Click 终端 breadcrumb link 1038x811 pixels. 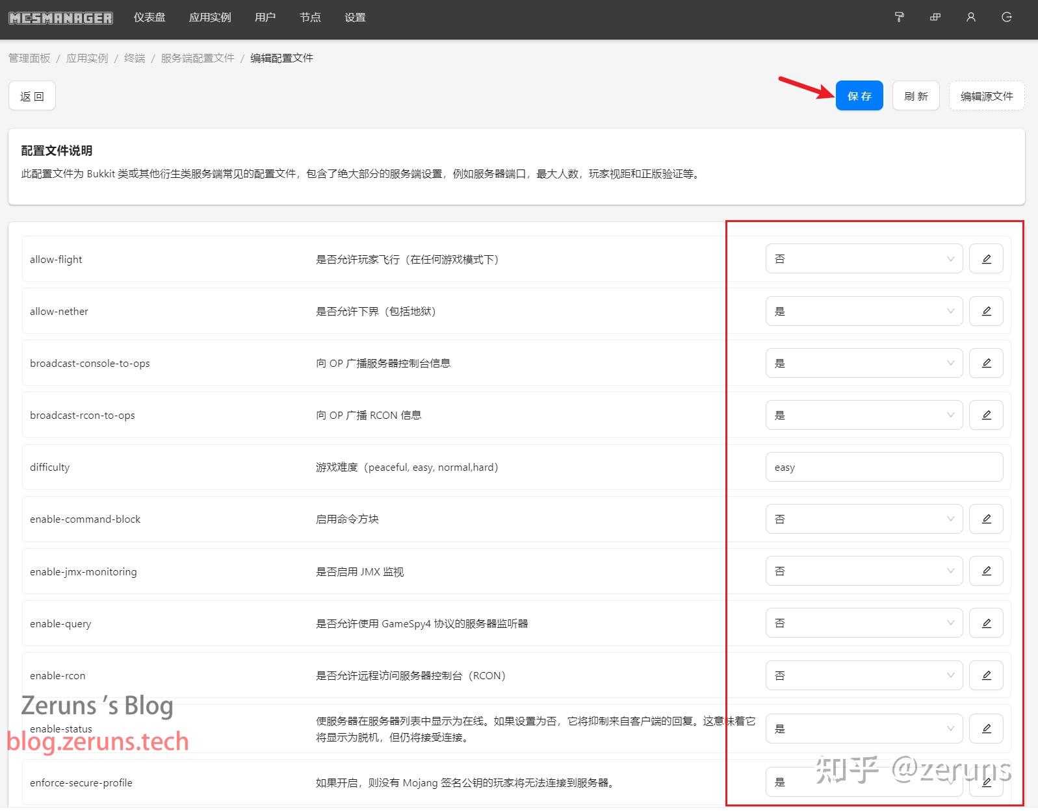coord(135,58)
